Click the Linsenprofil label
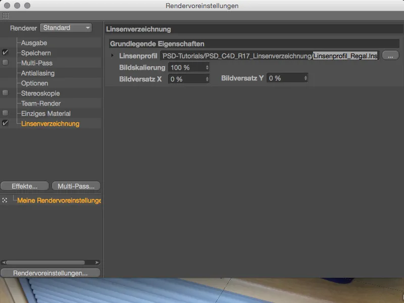 tap(138, 56)
